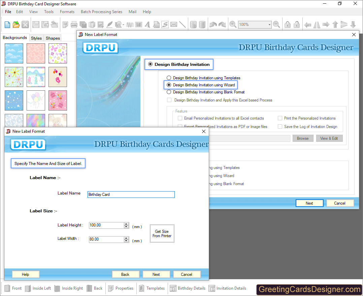
Task: Click the envelope mail icon in toolbar
Action: pyautogui.click(x=174, y=25)
